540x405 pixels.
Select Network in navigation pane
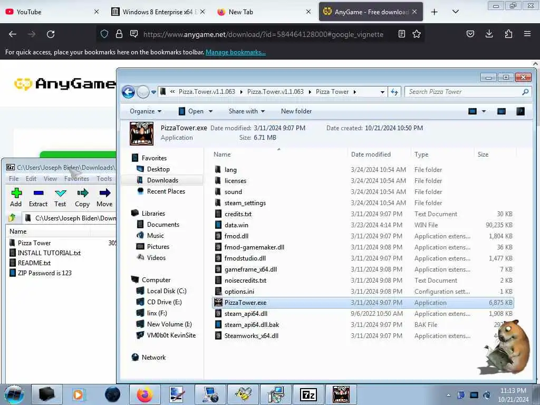coord(153,358)
